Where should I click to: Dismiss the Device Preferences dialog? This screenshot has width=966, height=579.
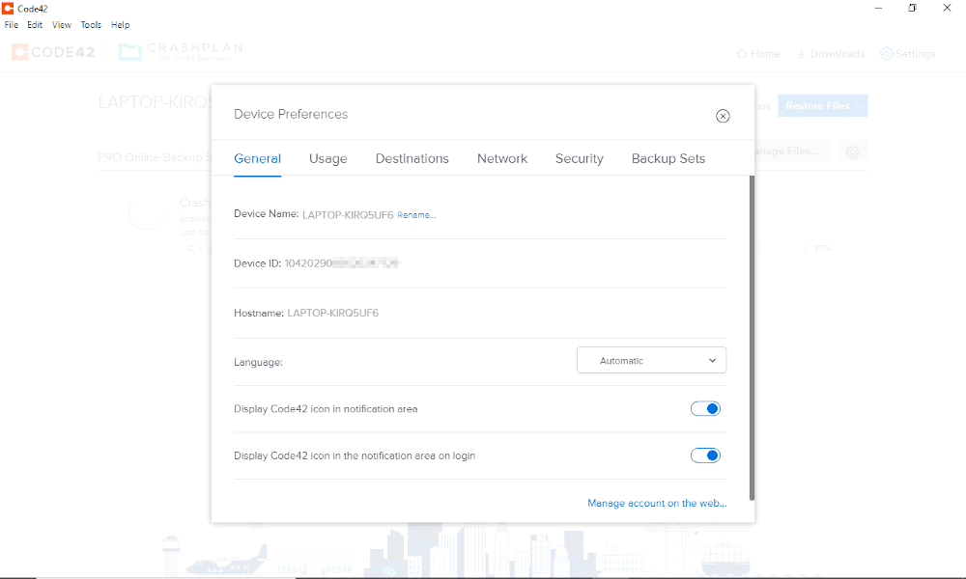tap(723, 115)
